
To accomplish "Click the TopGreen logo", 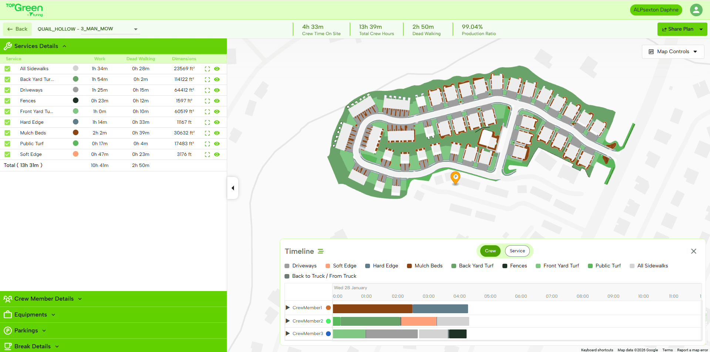I will [x=24, y=10].
